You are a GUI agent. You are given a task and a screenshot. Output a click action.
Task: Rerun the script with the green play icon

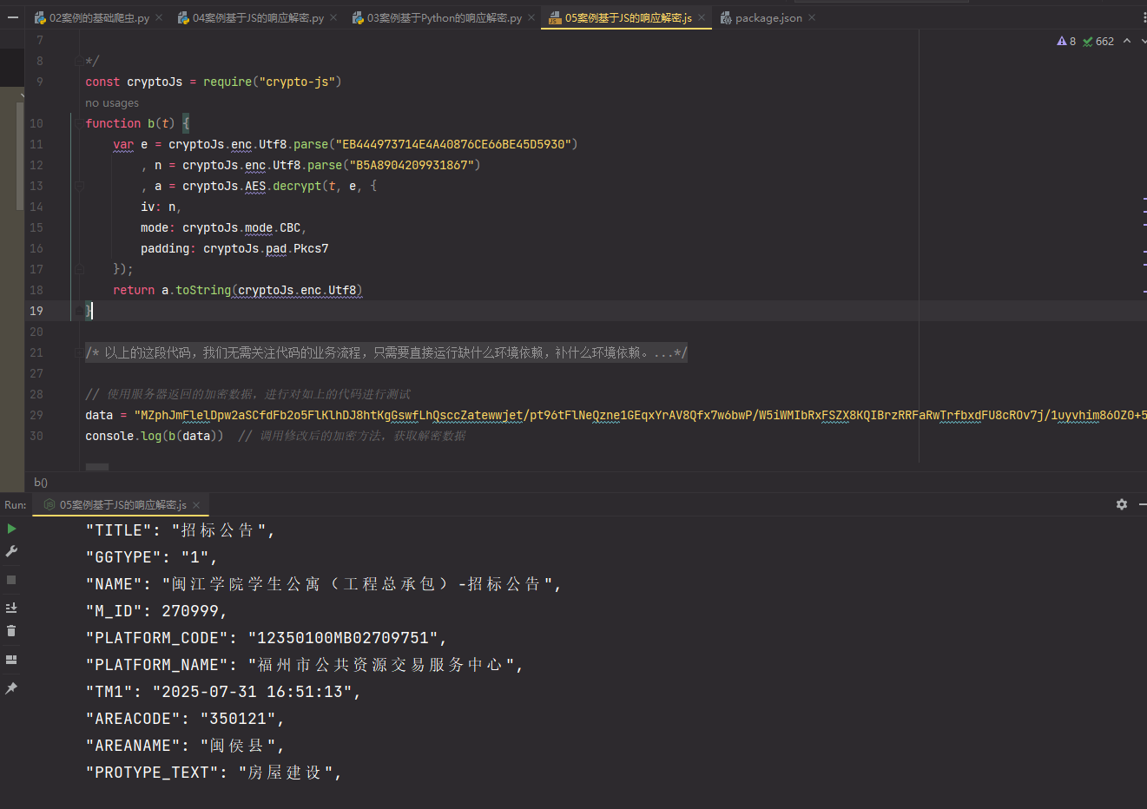point(11,529)
